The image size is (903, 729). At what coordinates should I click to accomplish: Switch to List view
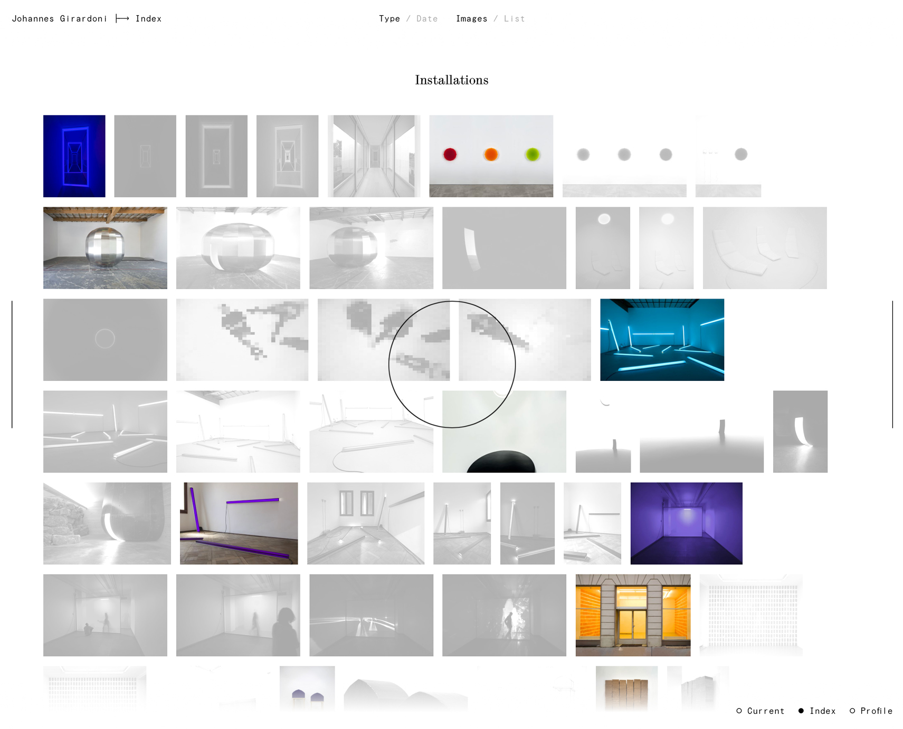pos(514,18)
